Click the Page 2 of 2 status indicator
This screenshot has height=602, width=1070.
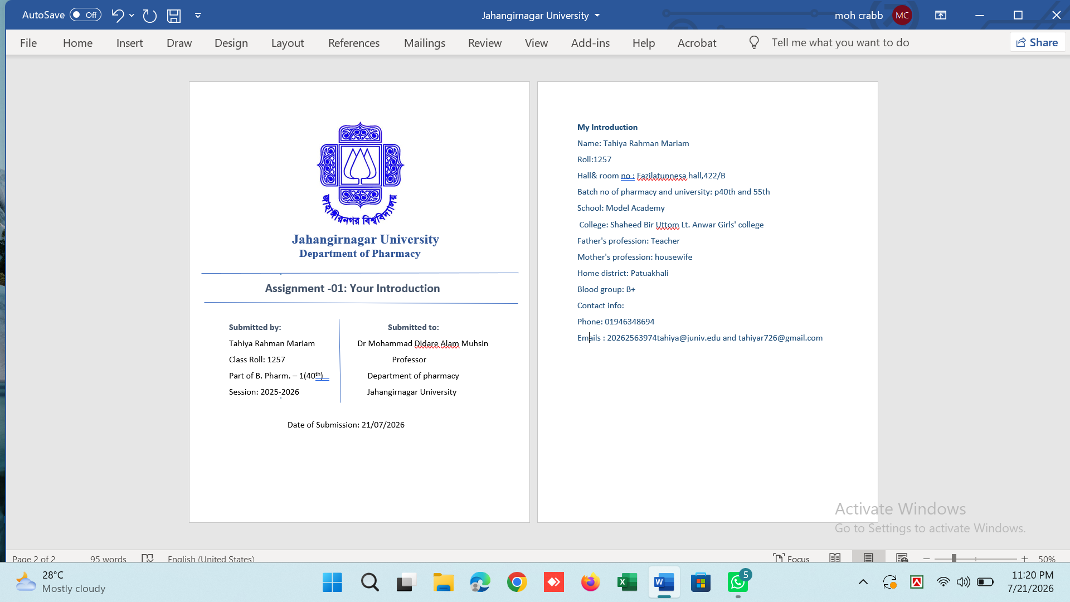(x=34, y=559)
